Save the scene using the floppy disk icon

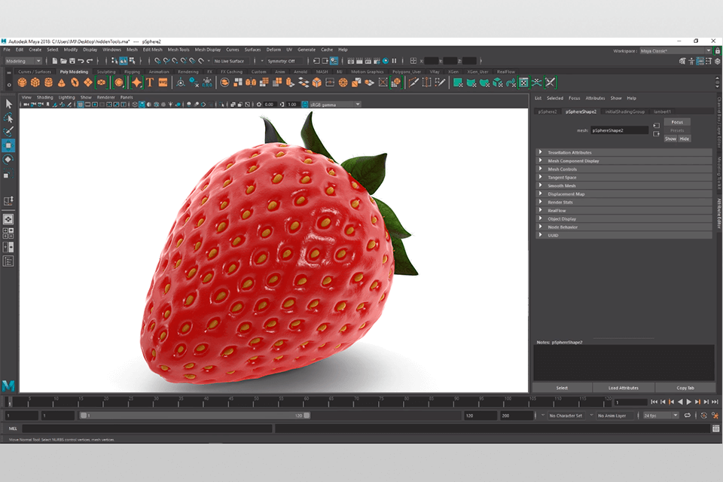72,61
